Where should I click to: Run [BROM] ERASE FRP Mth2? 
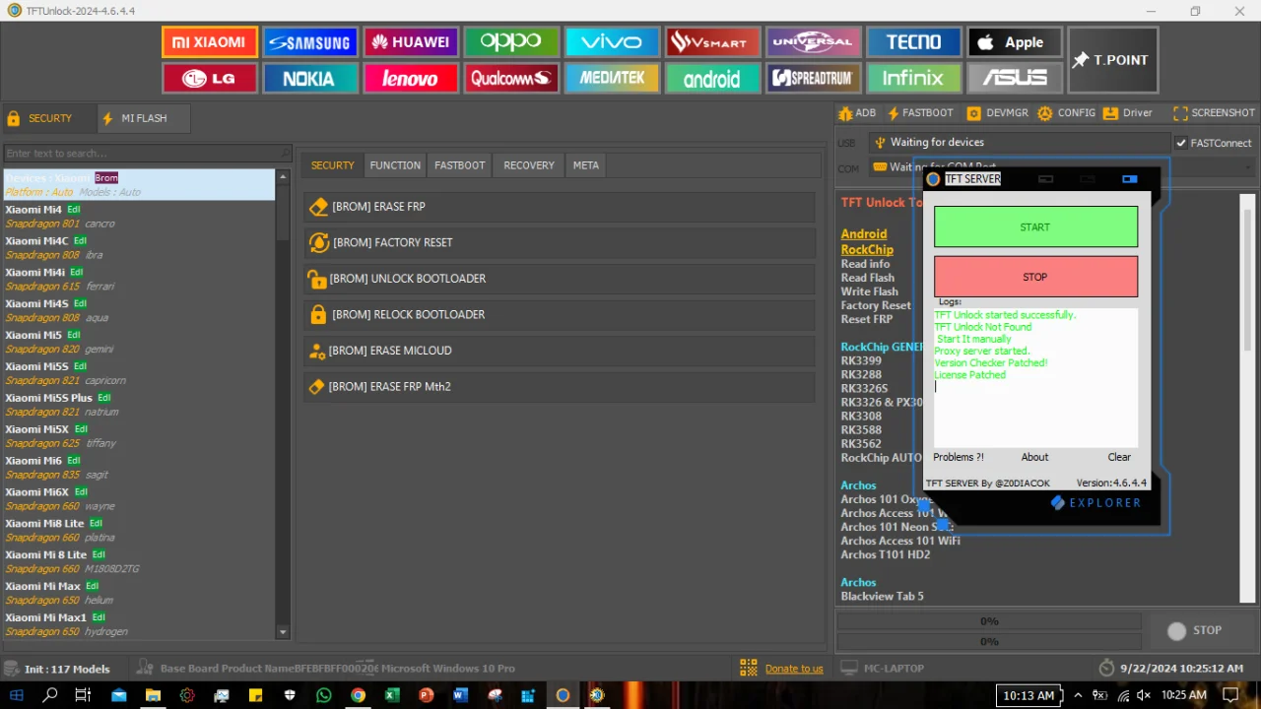(x=560, y=386)
